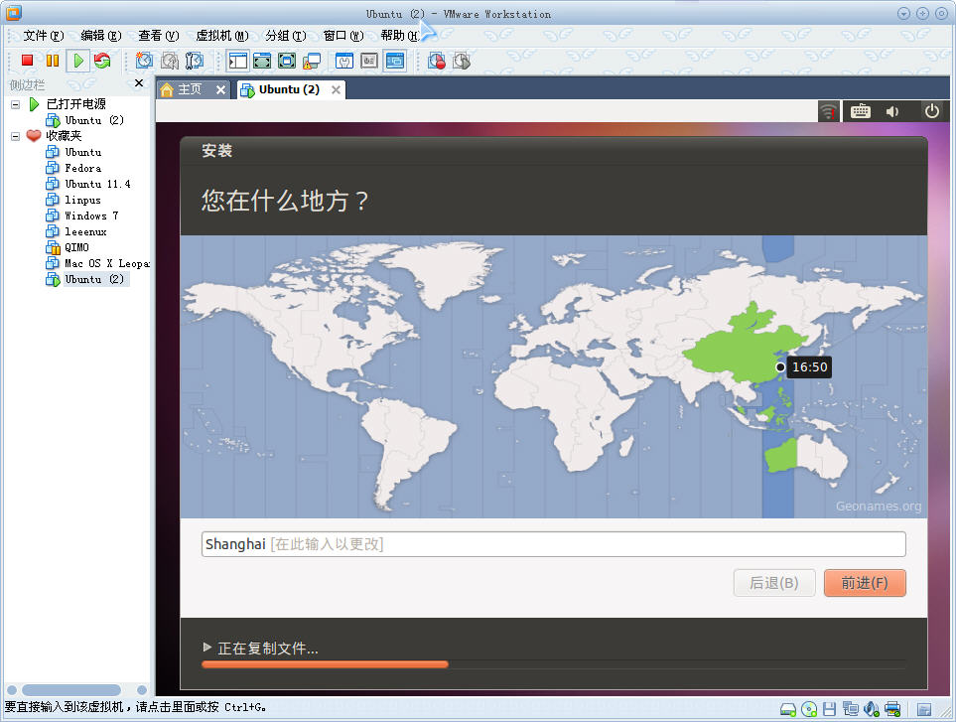Close the Ubuntu (2) tab
956x722 pixels.
click(336, 89)
